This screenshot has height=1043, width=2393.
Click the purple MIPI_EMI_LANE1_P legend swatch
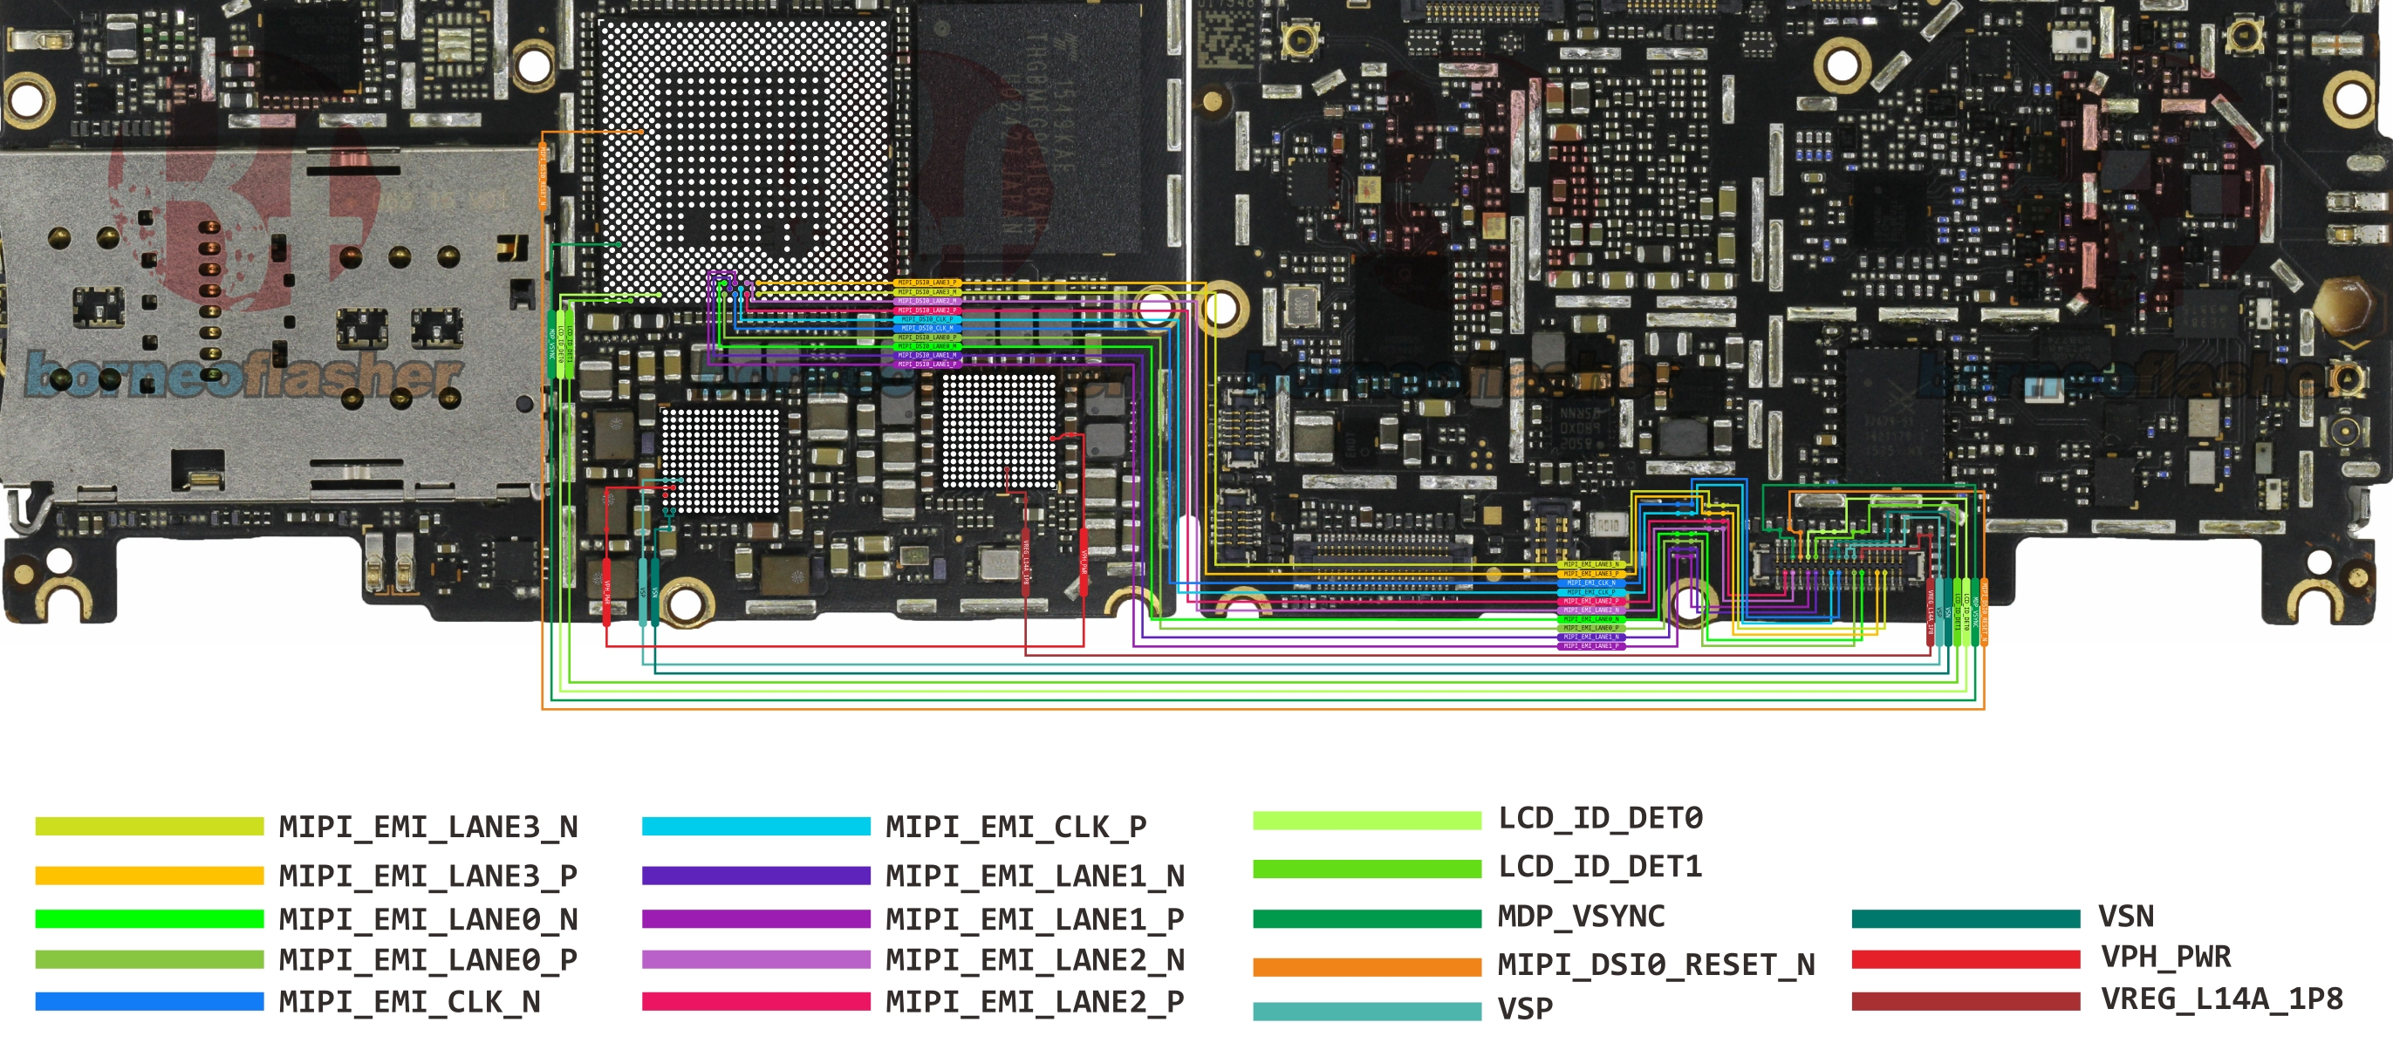756,918
